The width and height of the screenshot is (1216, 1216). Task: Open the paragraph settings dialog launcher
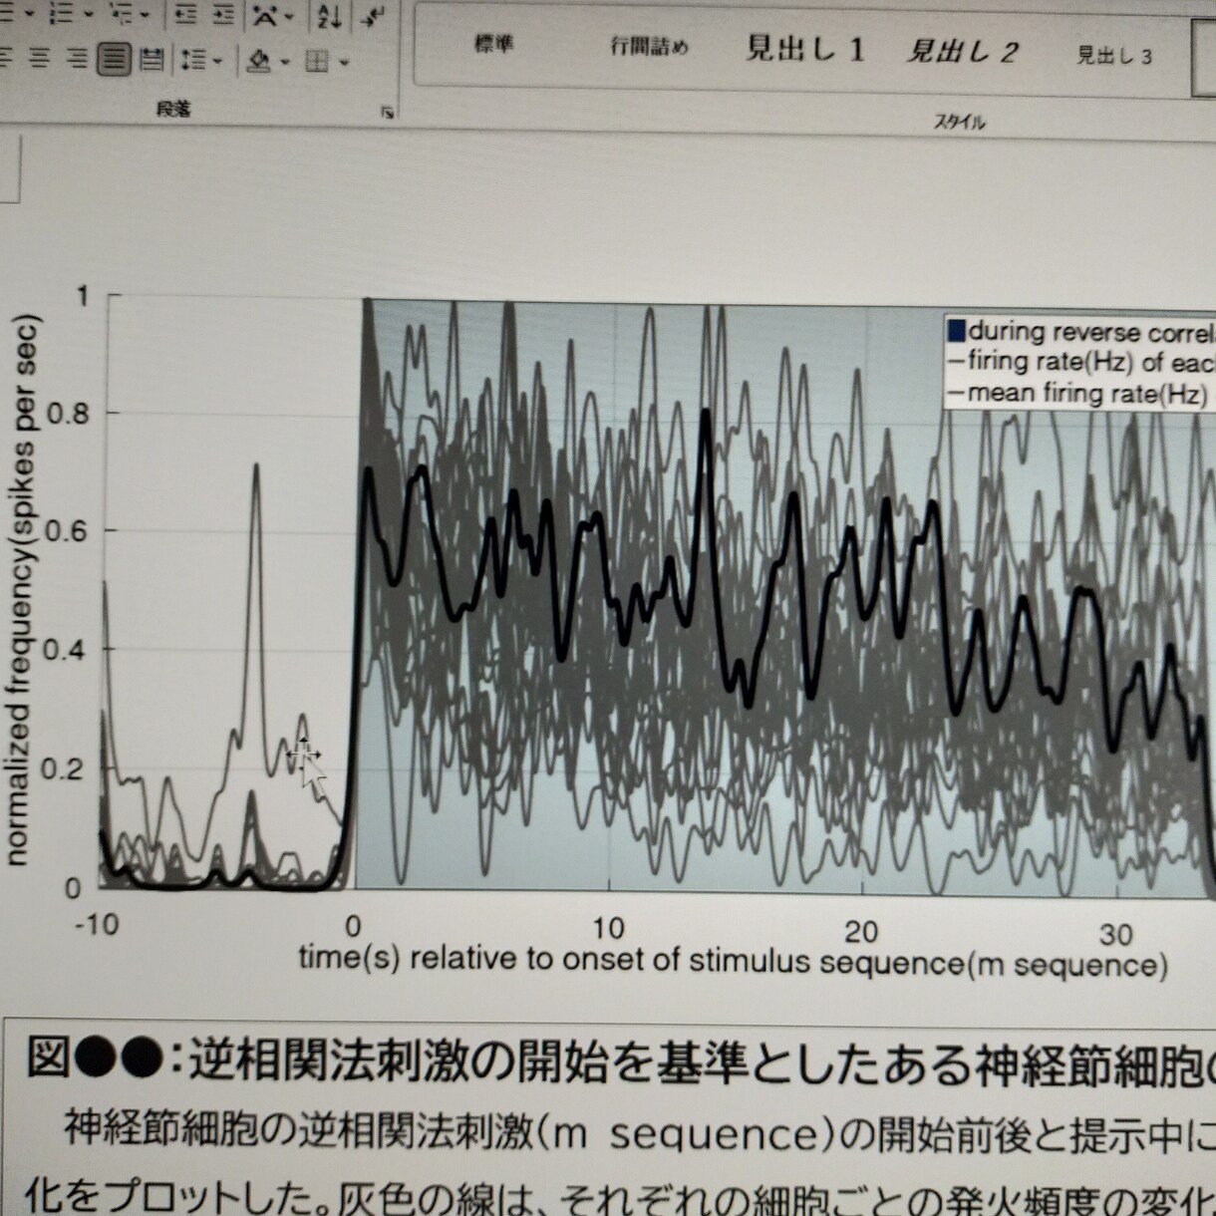pos(388,113)
